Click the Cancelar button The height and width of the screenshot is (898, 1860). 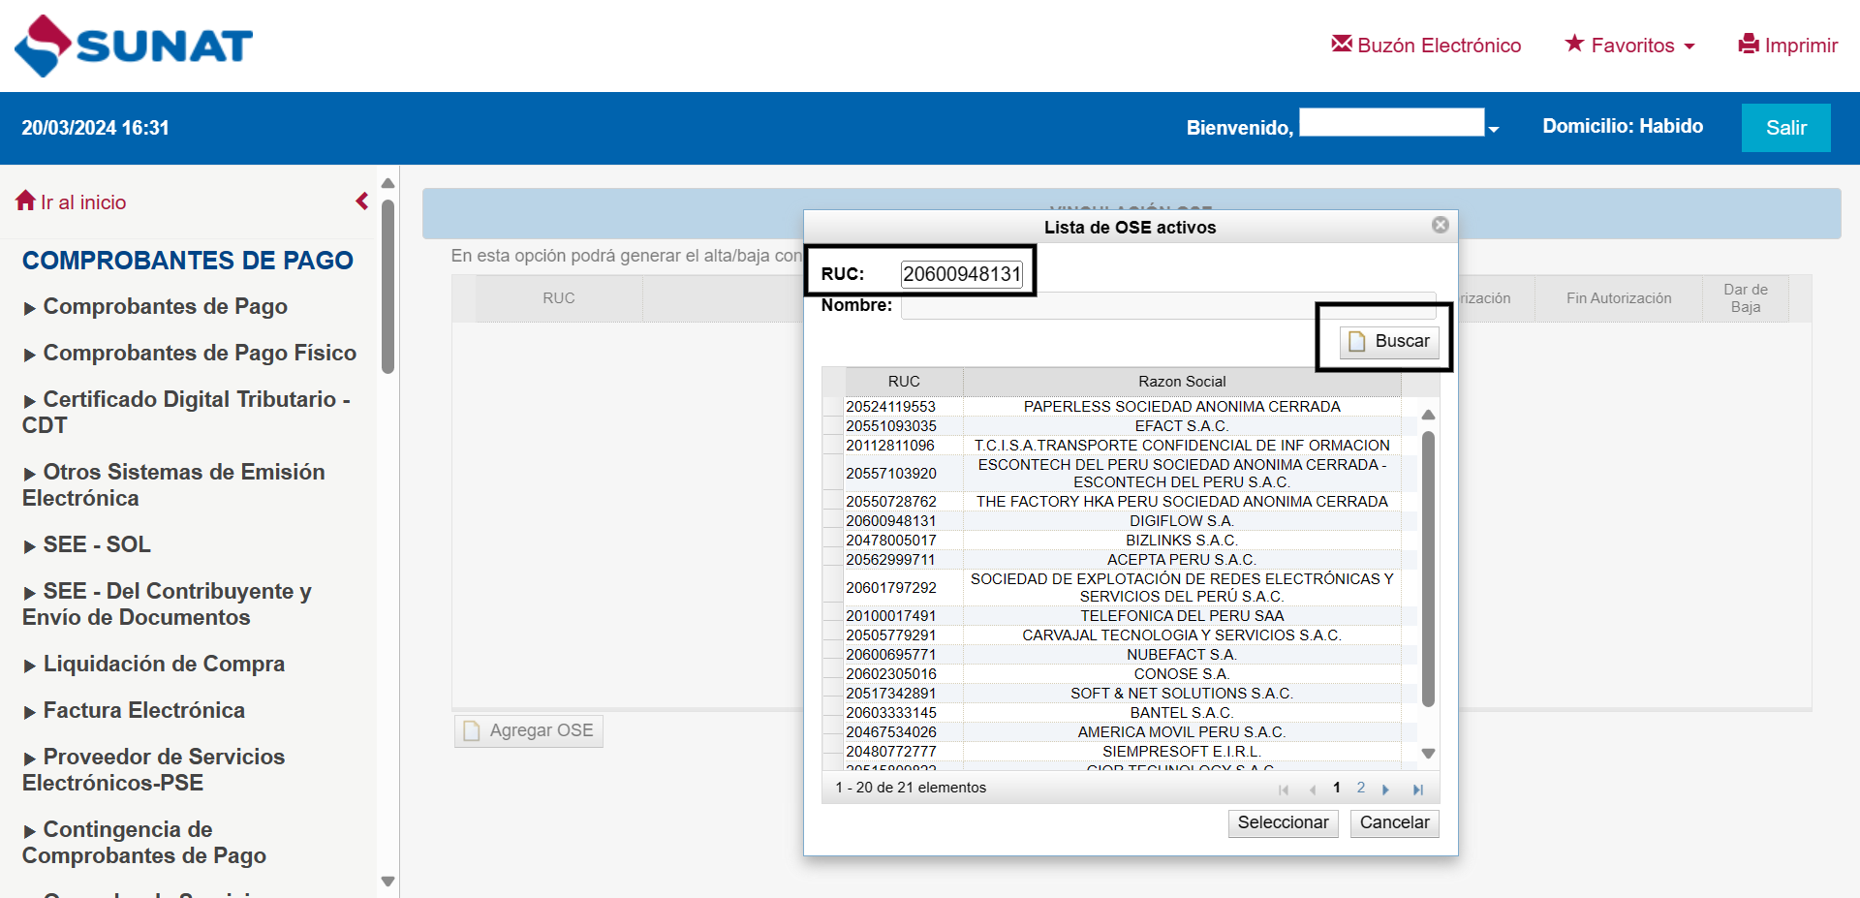(1394, 822)
